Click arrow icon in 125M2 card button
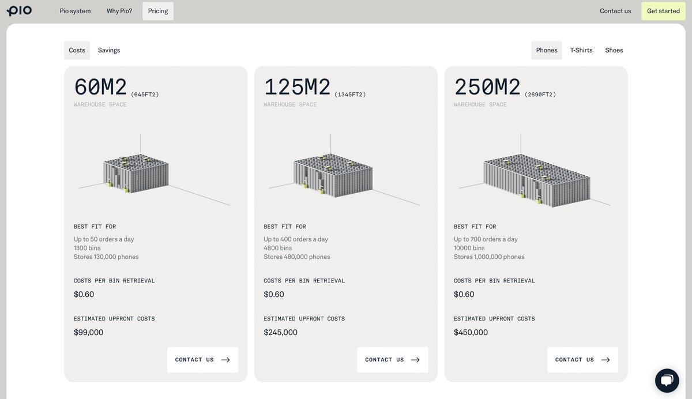The image size is (692, 399). [415, 360]
